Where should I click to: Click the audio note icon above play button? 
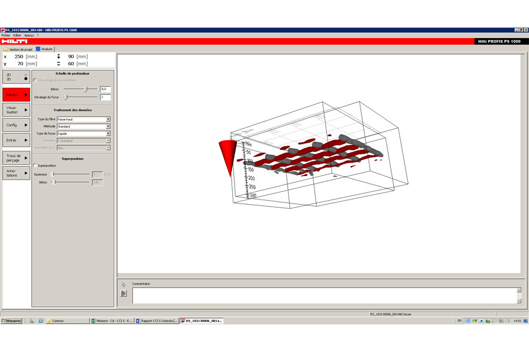[123, 285]
